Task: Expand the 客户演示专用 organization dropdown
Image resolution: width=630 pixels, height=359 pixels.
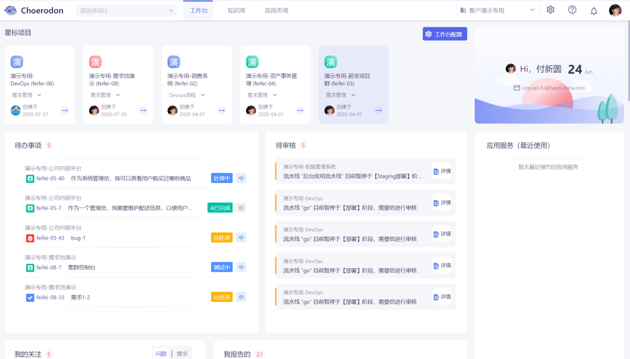Action: 497,10
